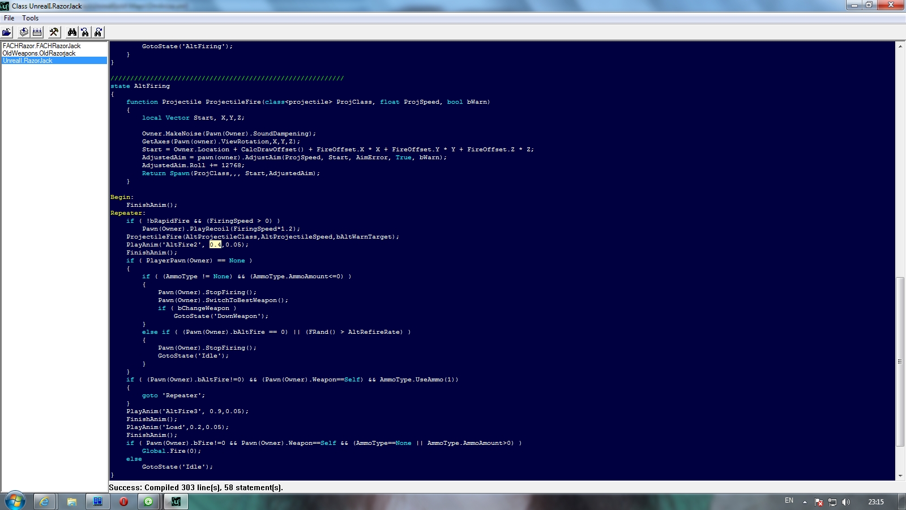Open the Windows Start menu
Image resolution: width=906 pixels, height=510 pixels.
(x=15, y=501)
